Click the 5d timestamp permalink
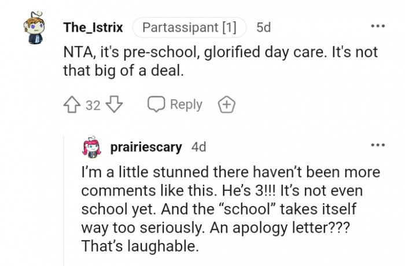This screenshot has height=266, width=405. pos(263,27)
